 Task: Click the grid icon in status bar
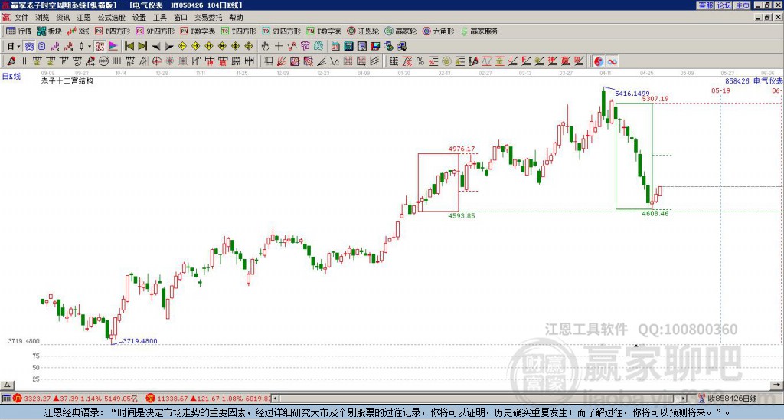point(6,399)
